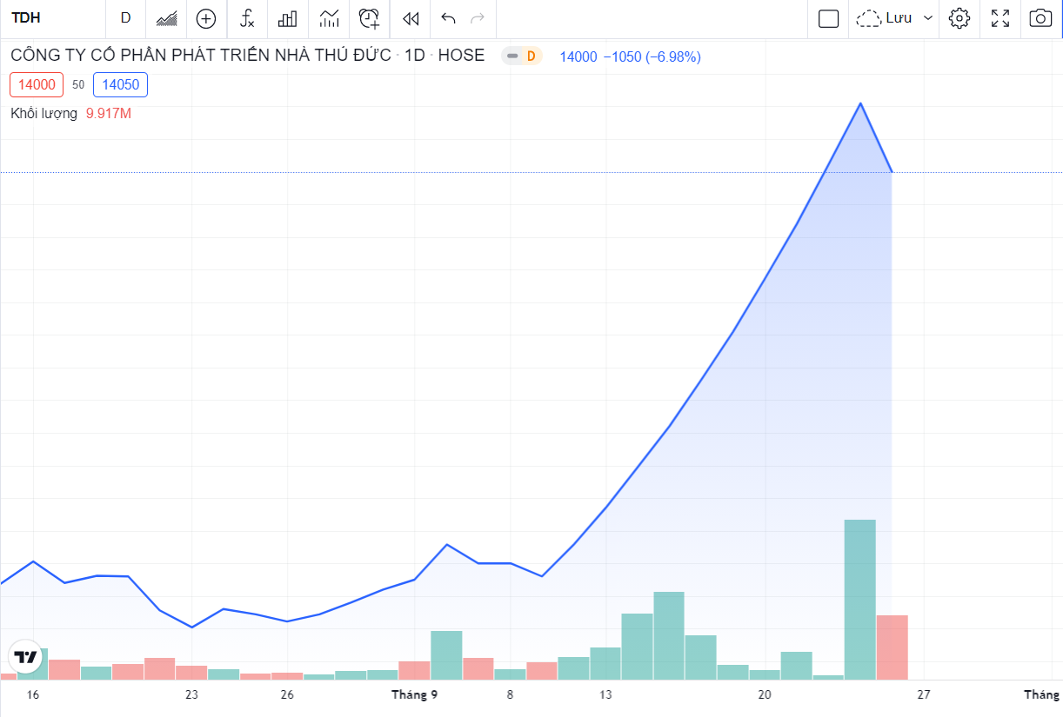Click the red 14000 sell price button
Viewport: 1063px width, 717px height.
coord(37,85)
